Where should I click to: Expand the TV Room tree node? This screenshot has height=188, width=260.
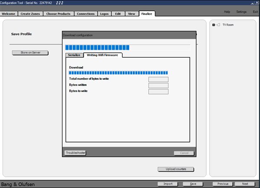point(214,25)
